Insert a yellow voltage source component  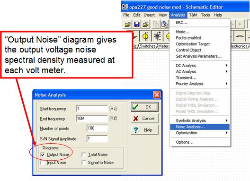(x=145, y=36)
